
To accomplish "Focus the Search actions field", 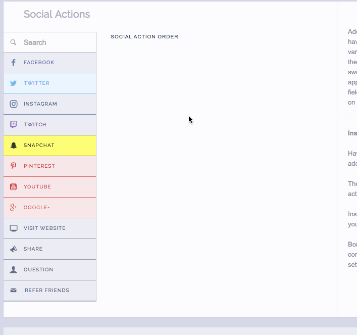I will coord(50,42).
